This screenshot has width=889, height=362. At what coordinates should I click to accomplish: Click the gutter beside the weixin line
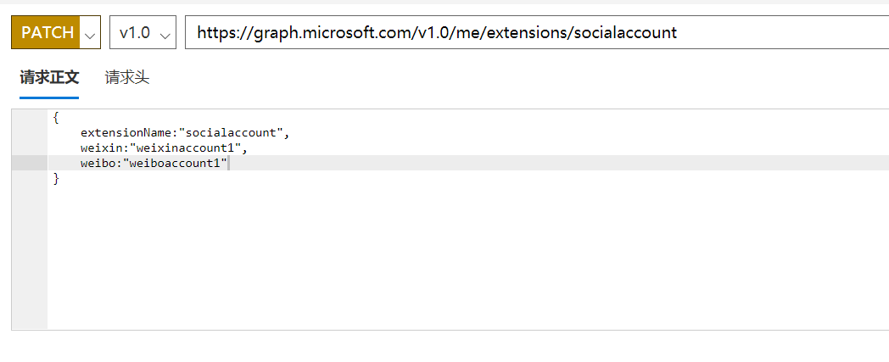tap(30, 148)
